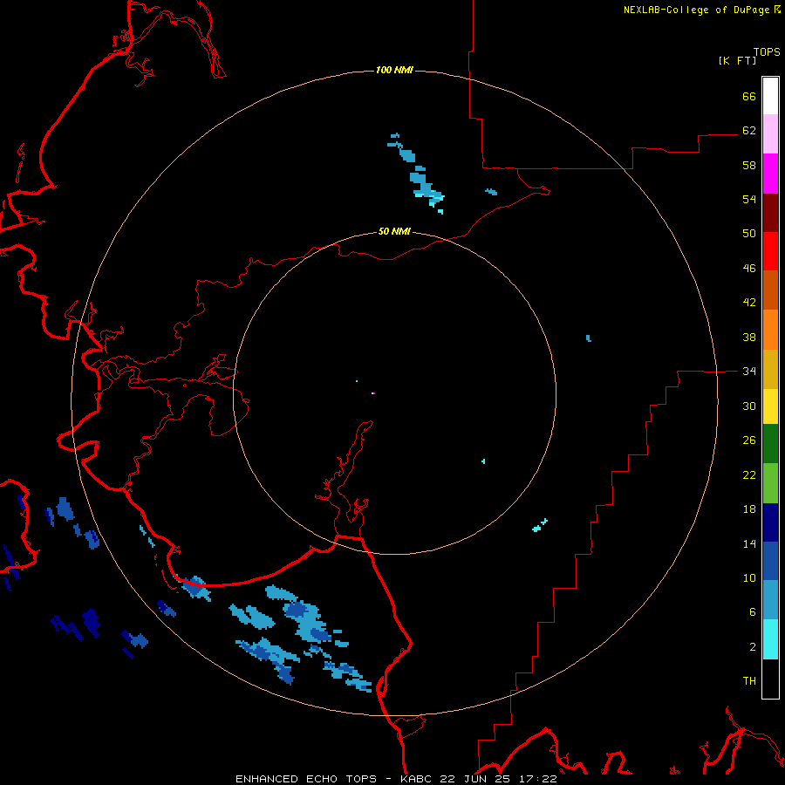This screenshot has height=785, width=785.
Task: Pick the yellow swatch between 30 and 34
Action: (x=770, y=406)
